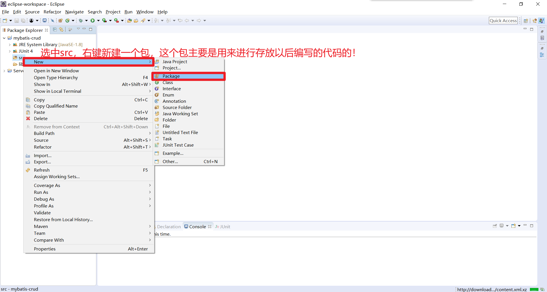This screenshot has height=292, width=547.
Task: Click the New Java Class toolbar icon
Action: click(68, 20)
